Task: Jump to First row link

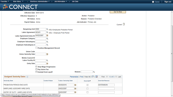Action: click(103, 77)
